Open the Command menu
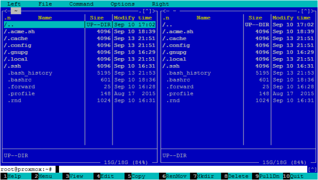Screen dimensions: 318x180 81,4
